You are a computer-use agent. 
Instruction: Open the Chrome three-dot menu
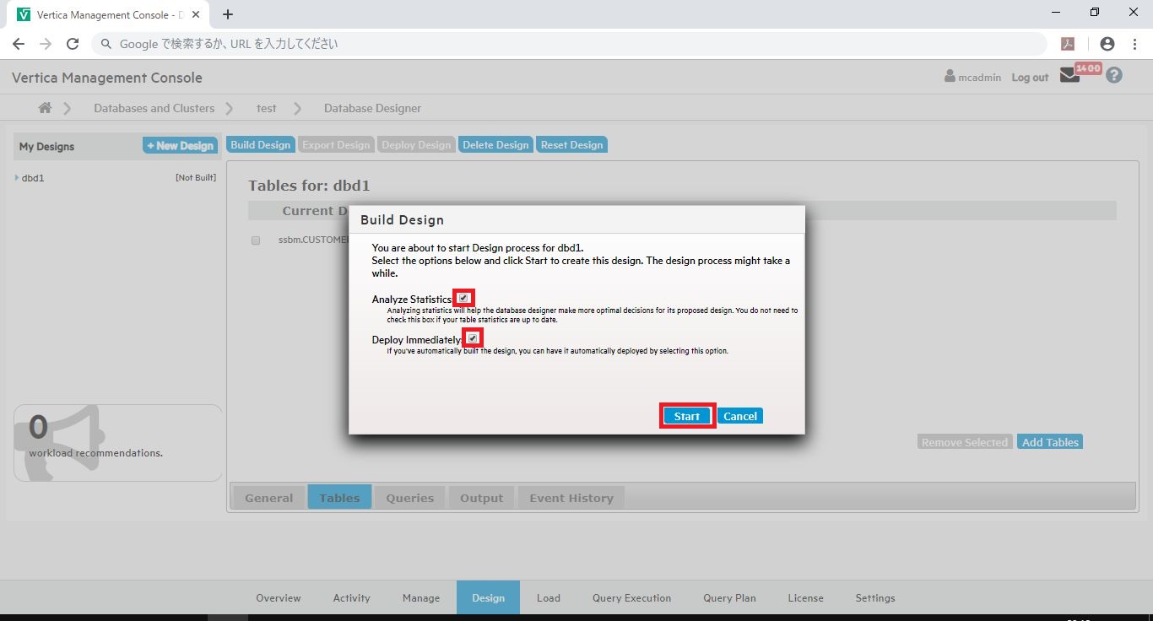click(x=1136, y=44)
